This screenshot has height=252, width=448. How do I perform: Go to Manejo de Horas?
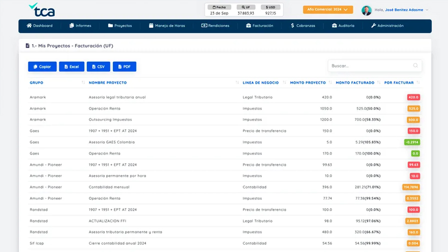[x=167, y=25]
